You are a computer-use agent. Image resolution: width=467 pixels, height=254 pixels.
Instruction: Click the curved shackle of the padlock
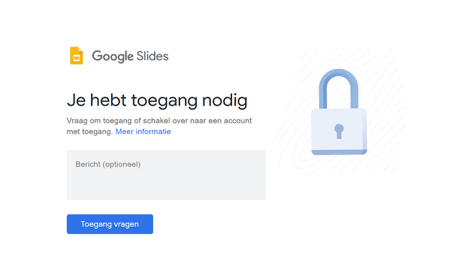click(338, 89)
